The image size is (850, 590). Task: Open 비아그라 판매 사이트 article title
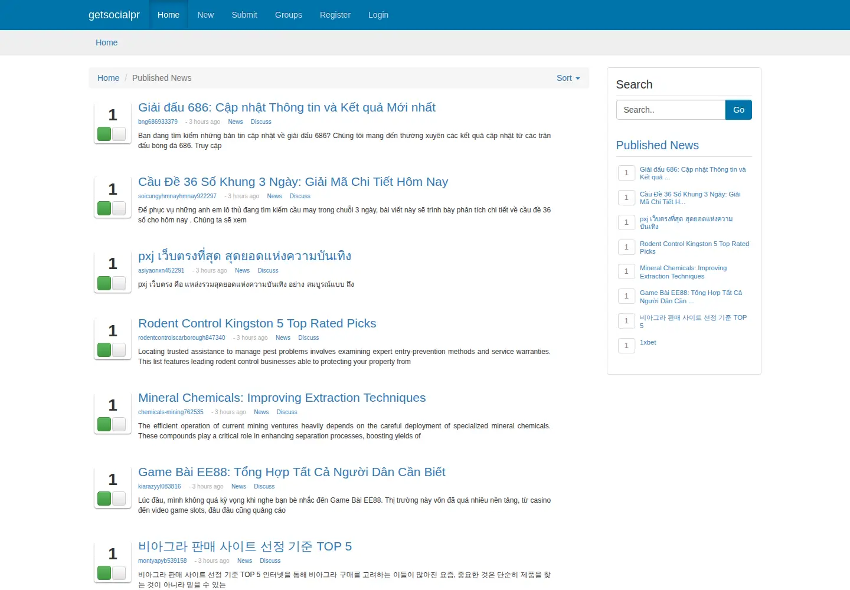[245, 546]
